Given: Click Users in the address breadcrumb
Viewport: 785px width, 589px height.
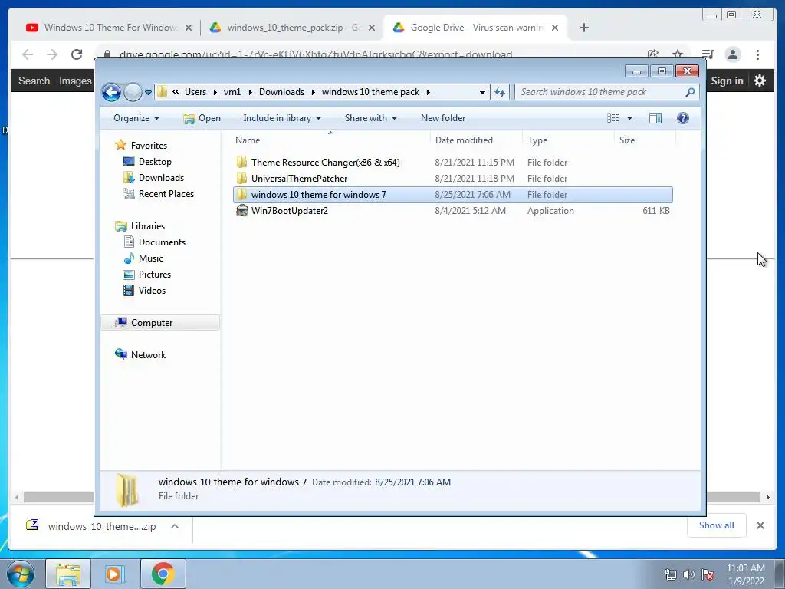Looking at the screenshot, I should click(x=195, y=92).
